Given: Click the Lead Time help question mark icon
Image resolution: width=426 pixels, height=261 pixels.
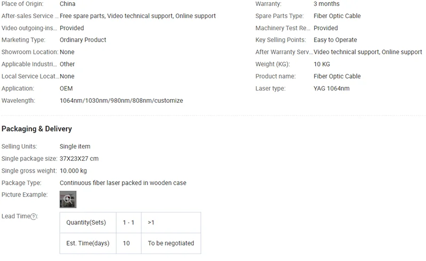Looking at the screenshot, I should click(34, 217).
